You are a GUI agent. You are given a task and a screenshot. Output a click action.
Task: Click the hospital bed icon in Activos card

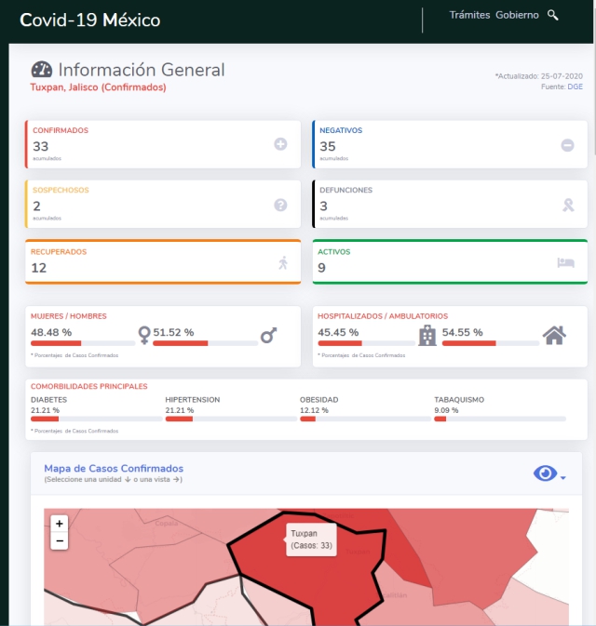(x=566, y=263)
